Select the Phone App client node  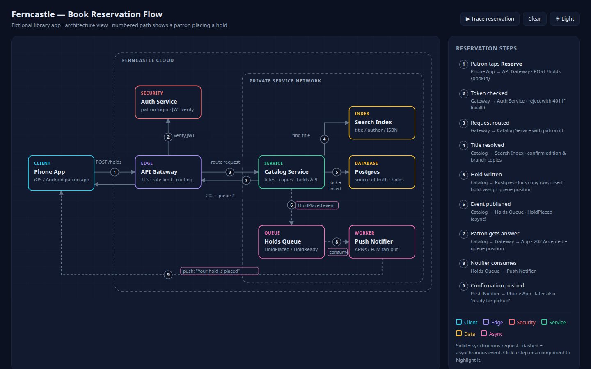point(61,173)
